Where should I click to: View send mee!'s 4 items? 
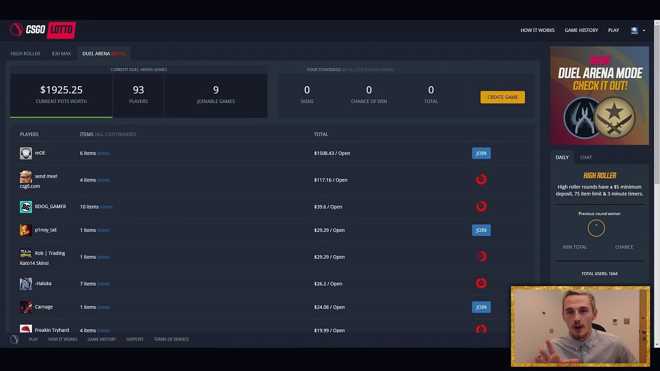point(104,180)
